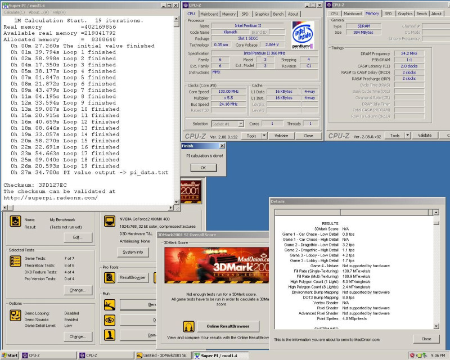The width and height of the screenshot is (450, 360).
Task: Click the ResultBrowser magnifier icon under Pro Tools
Action: pyautogui.click(x=110, y=278)
